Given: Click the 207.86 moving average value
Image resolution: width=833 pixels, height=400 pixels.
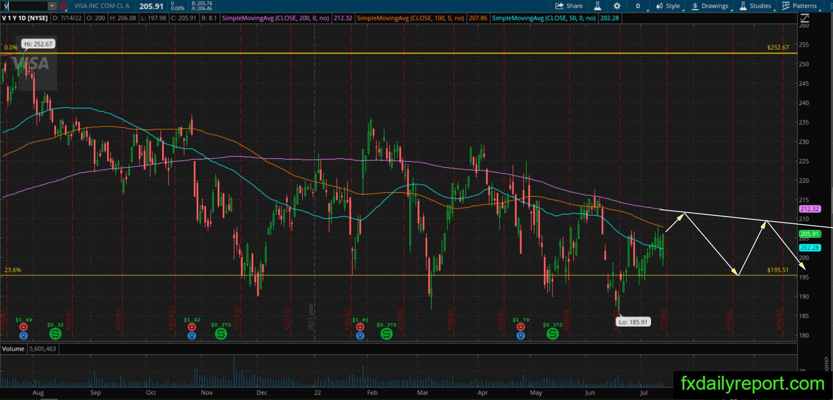Looking at the screenshot, I should click(478, 18).
